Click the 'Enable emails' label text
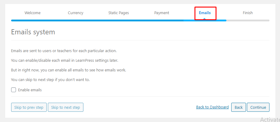This screenshot has height=122, width=280. pyautogui.click(x=30, y=90)
